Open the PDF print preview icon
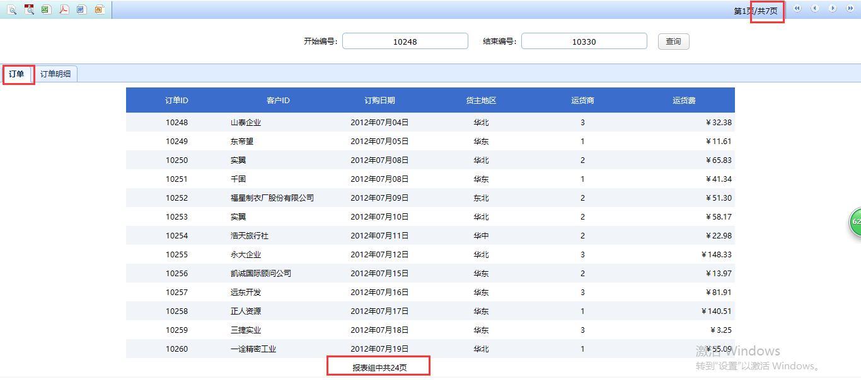The height and width of the screenshot is (380, 861). [29, 9]
